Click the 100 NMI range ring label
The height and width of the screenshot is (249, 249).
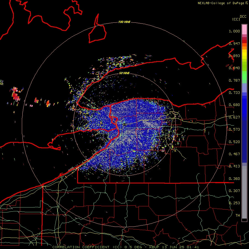(x=124, y=22)
